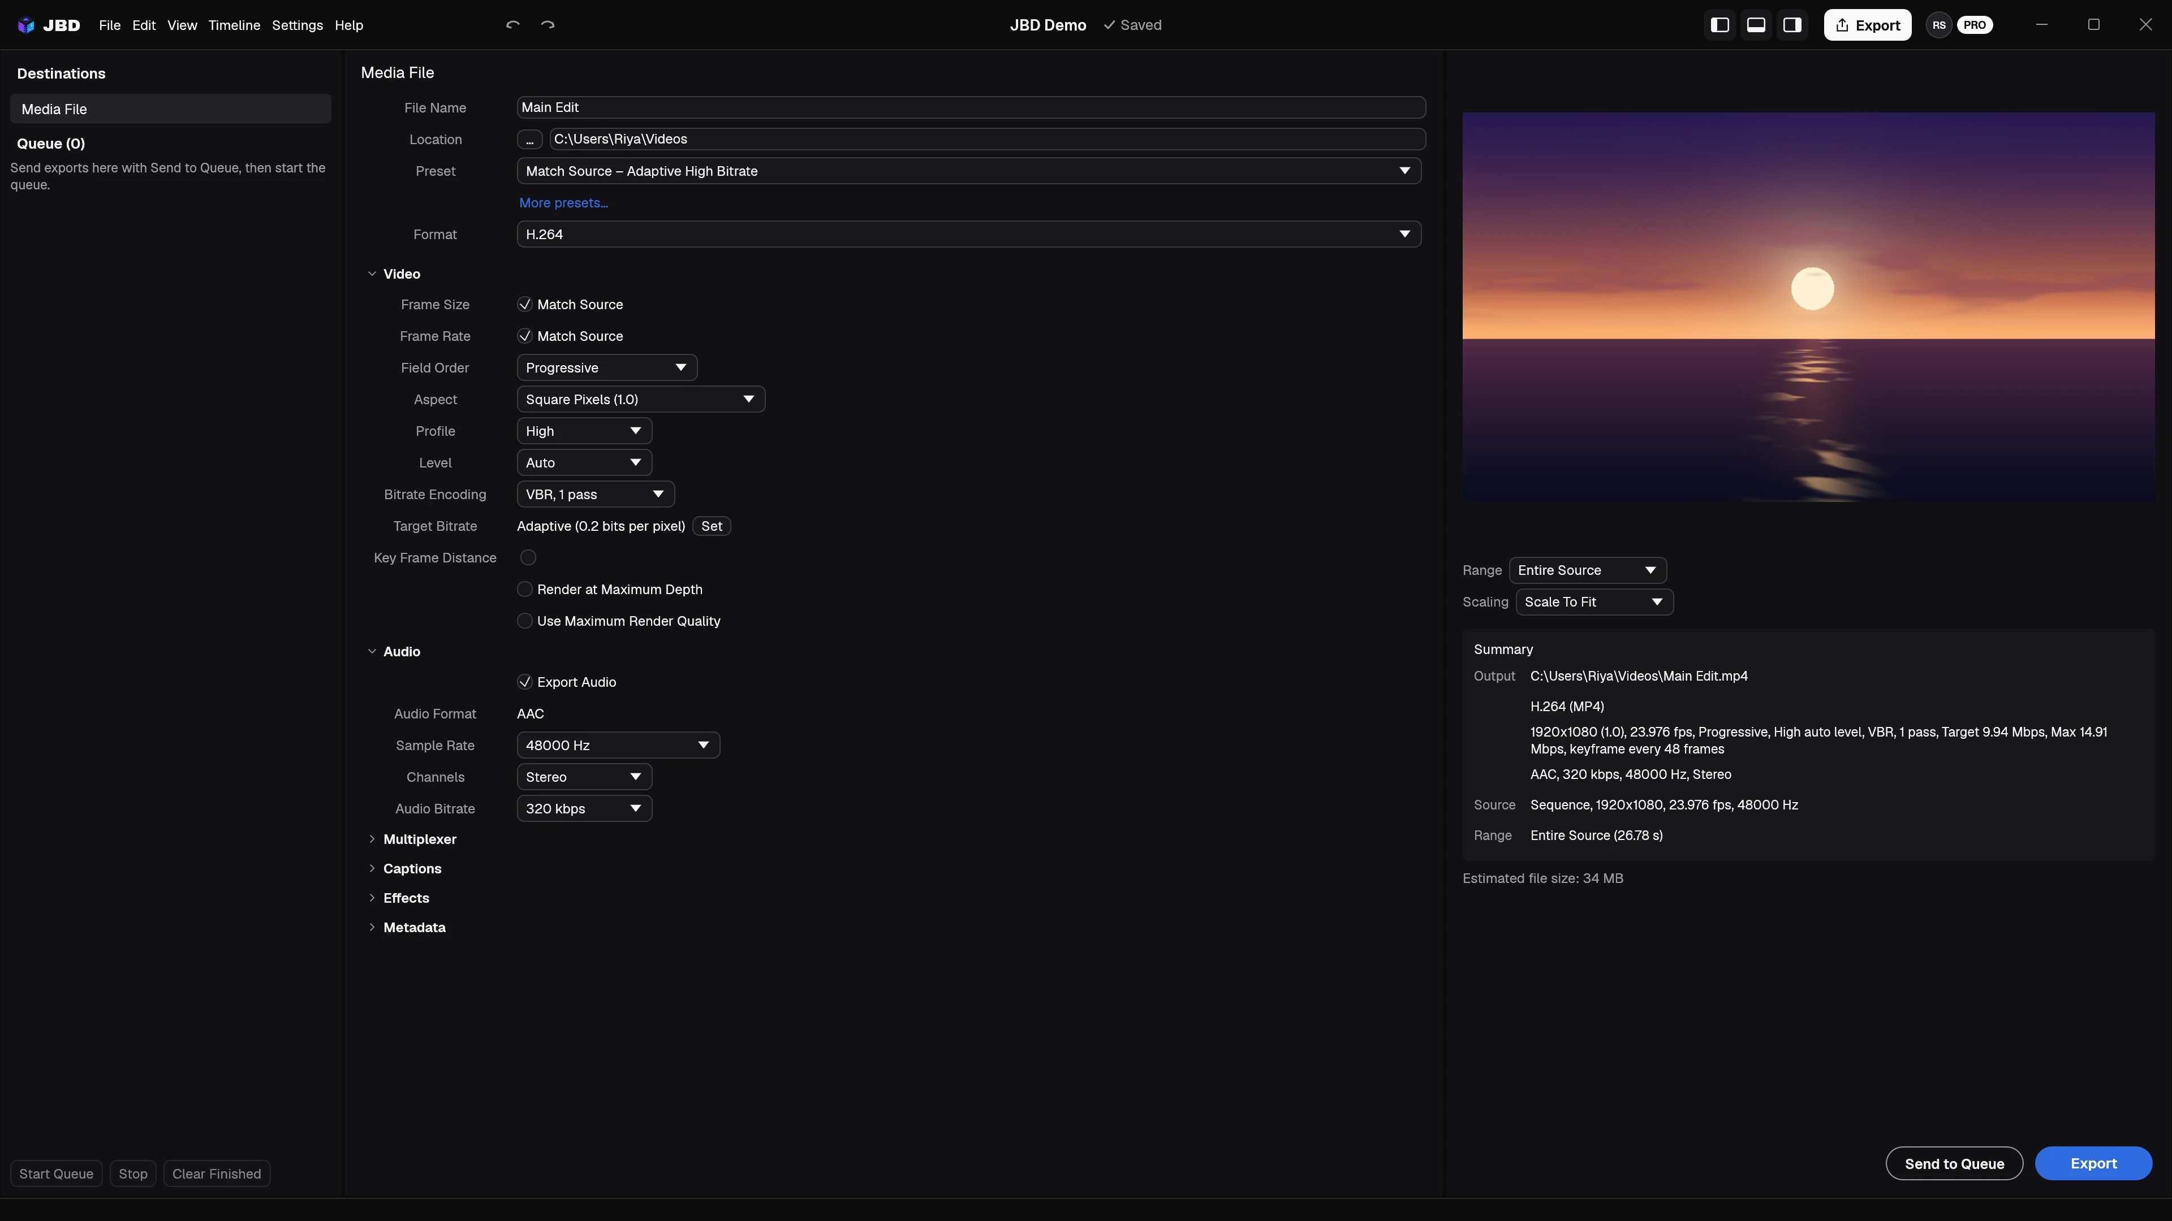Open the Scaling dropdown
The width and height of the screenshot is (2172, 1221).
point(1594,603)
